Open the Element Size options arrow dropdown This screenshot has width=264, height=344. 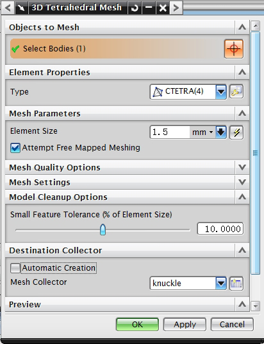221,132
